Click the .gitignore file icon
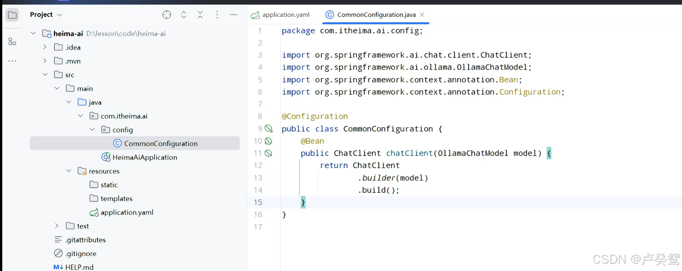This screenshot has width=682, height=271. tap(58, 253)
